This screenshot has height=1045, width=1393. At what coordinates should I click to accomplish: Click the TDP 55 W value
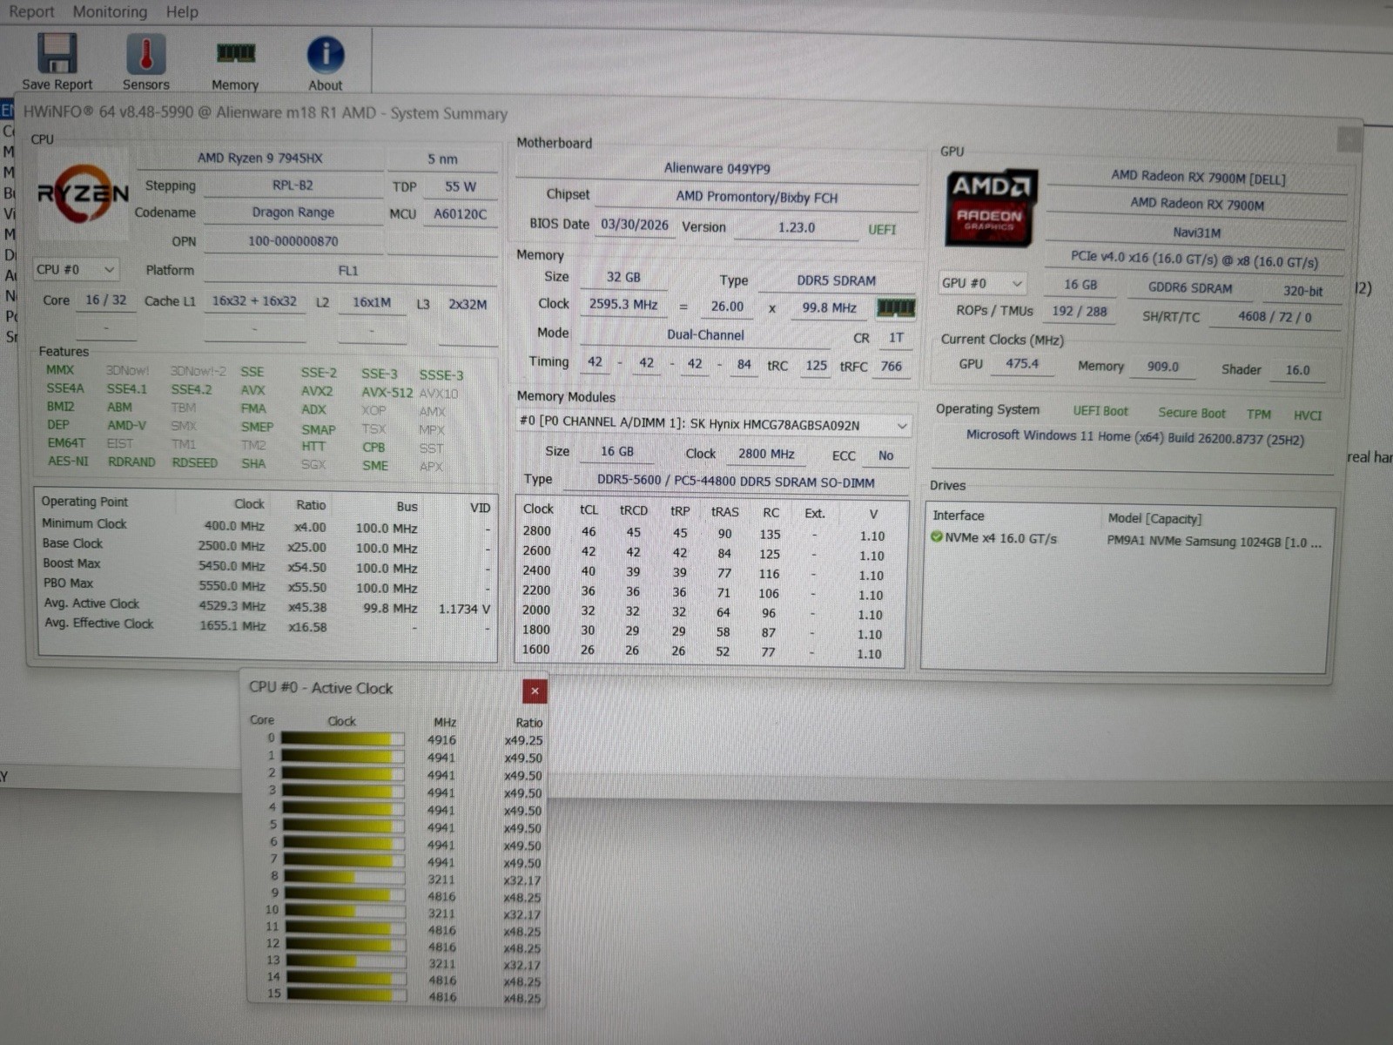pos(460,186)
